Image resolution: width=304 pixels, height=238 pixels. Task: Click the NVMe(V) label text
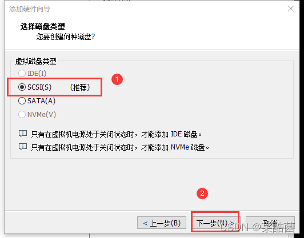pyautogui.click(x=42, y=115)
